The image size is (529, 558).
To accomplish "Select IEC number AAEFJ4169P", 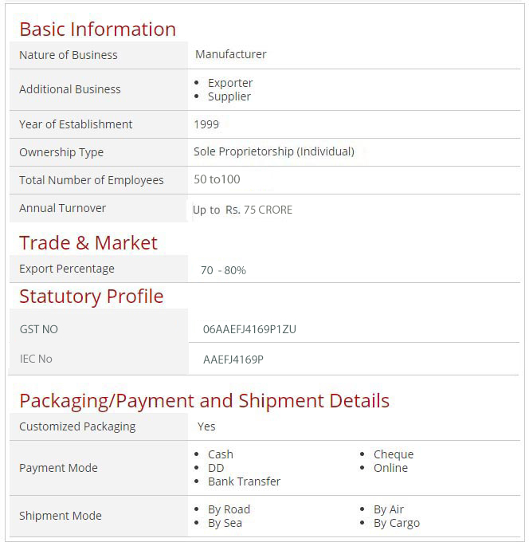I will (233, 360).
